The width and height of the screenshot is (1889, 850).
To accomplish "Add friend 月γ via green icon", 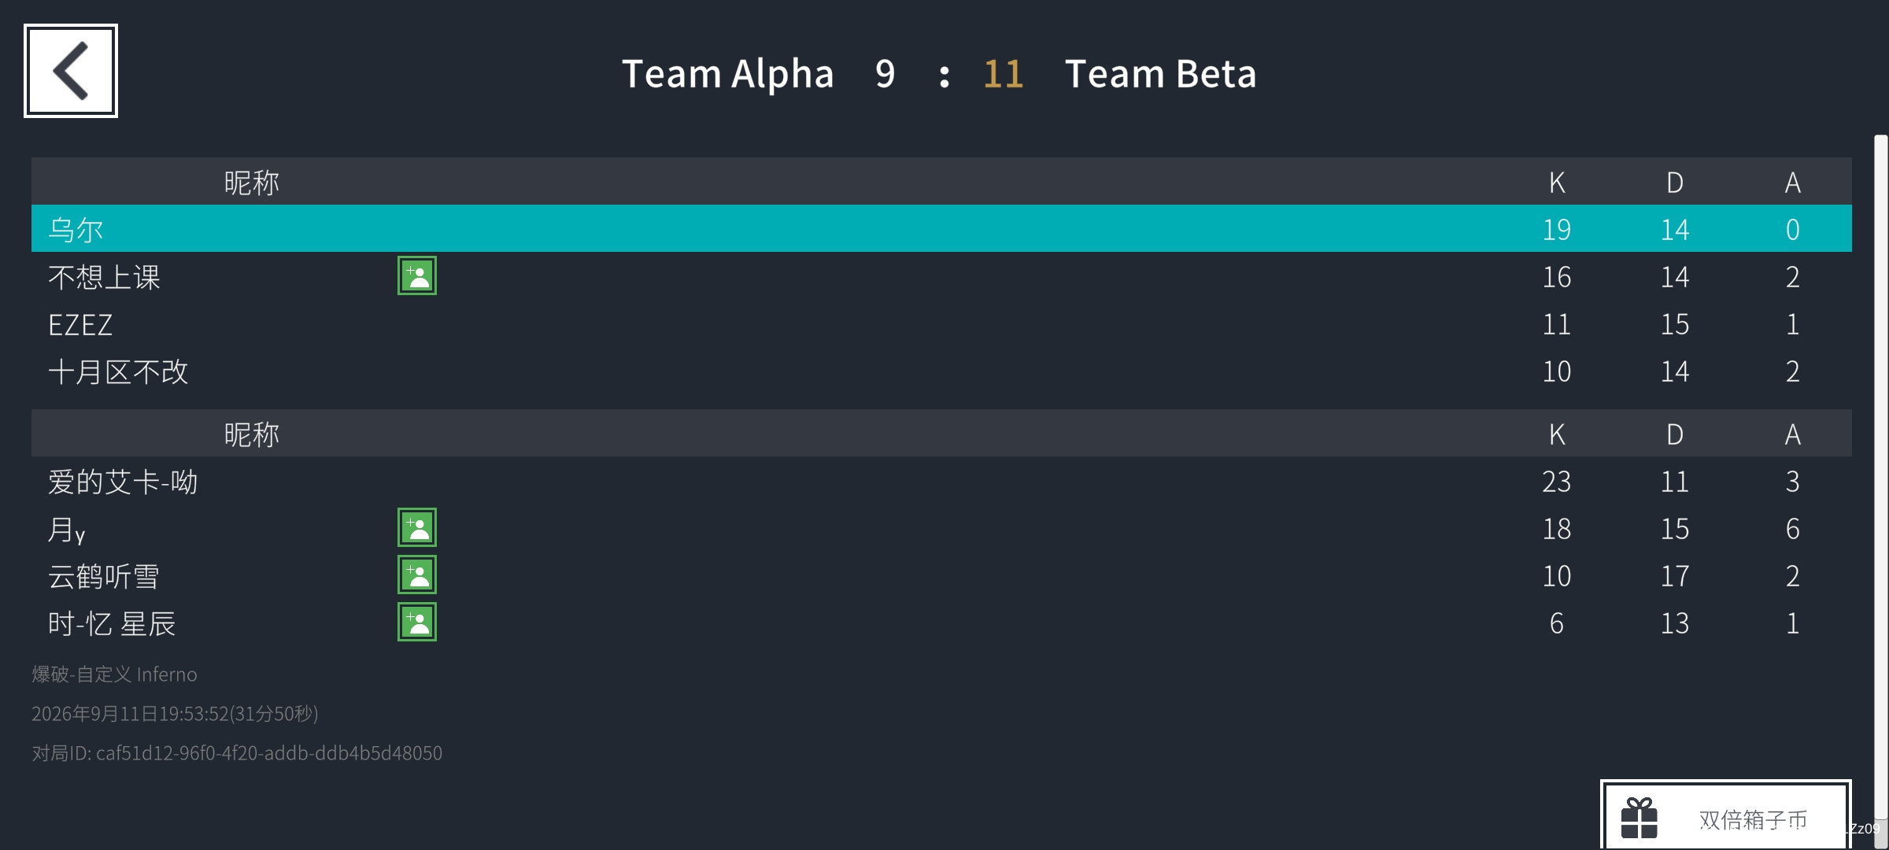I will (417, 528).
